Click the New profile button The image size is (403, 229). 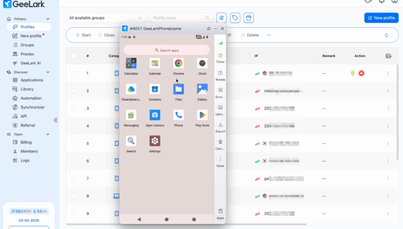click(381, 18)
